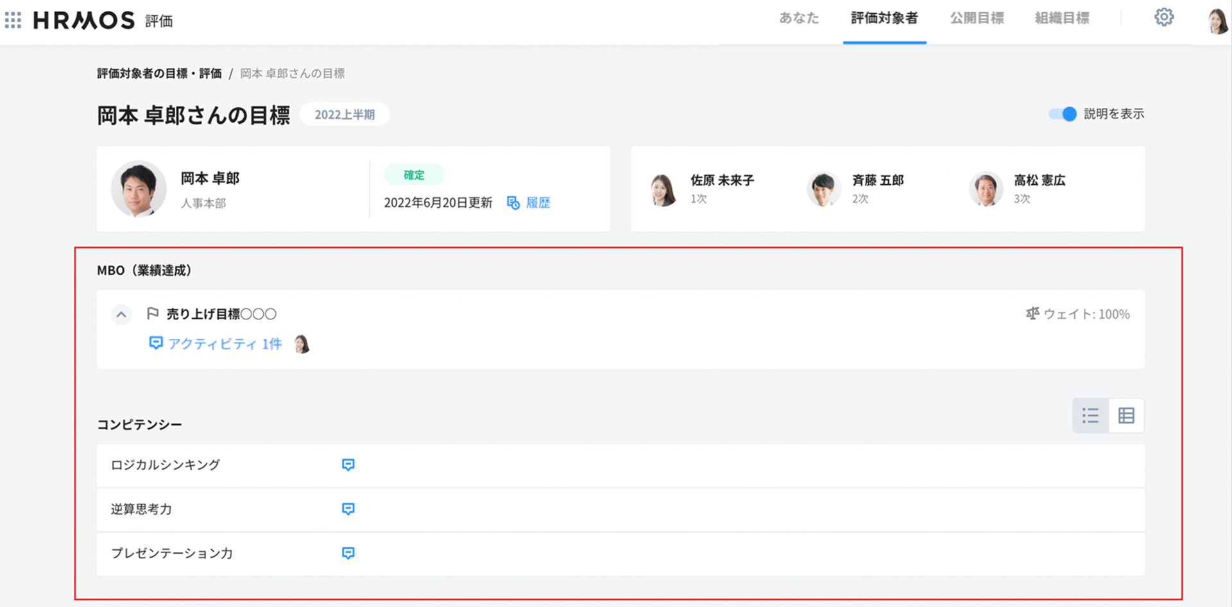Open settings via the gear icon
The image size is (1232, 607).
point(1163,17)
